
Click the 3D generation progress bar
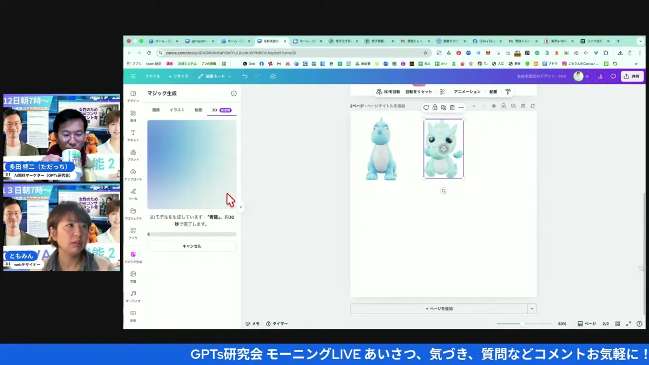[192, 234]
